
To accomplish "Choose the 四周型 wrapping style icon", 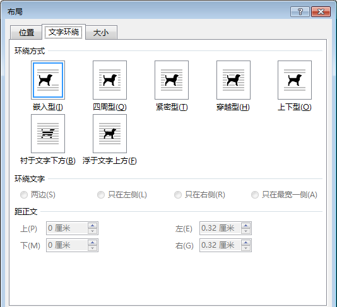I will point(110,80).
